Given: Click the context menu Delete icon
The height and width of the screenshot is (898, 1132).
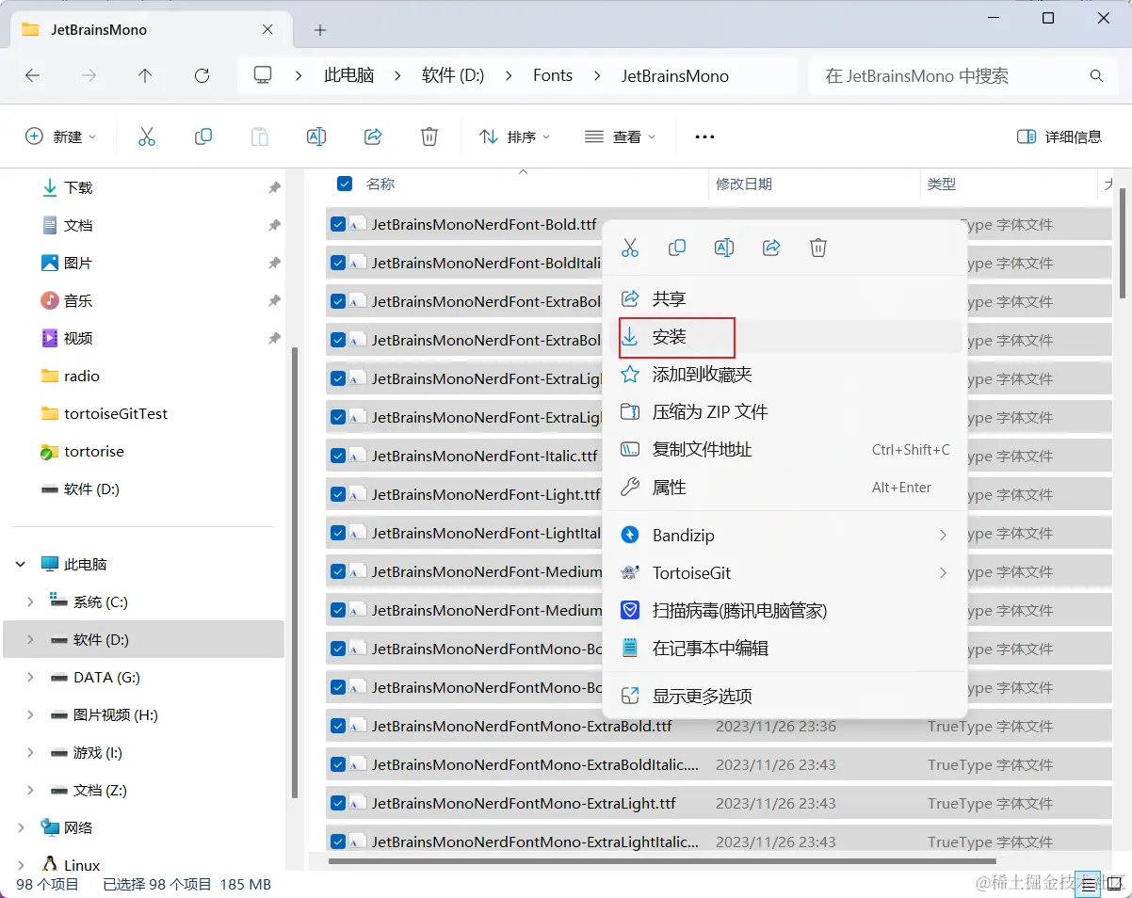Looking at the screenshot, I should tap(818, 248).
